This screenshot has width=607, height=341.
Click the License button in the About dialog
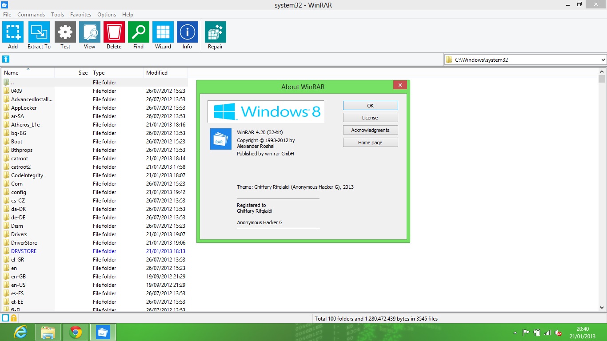click(x=370, y=117)
